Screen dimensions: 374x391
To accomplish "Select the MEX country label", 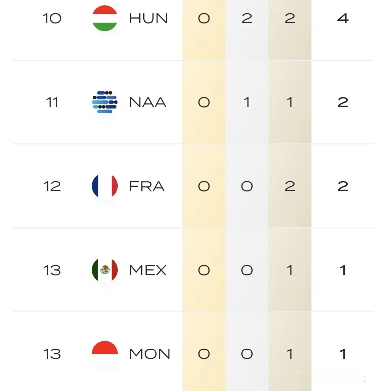I will tap(148, 270).
